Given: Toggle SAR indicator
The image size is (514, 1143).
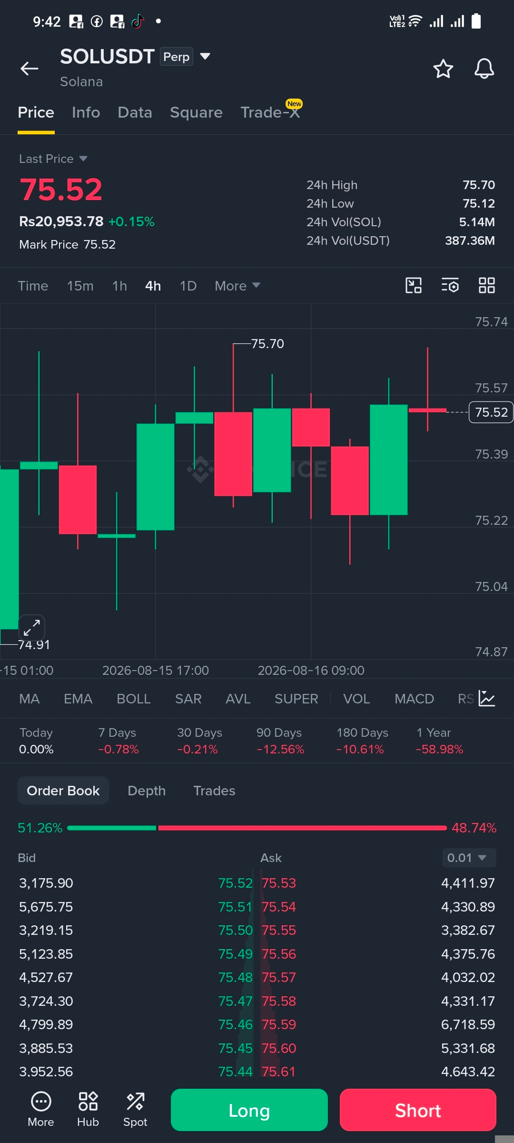Looking at the screenshot, I should [188, 699].
